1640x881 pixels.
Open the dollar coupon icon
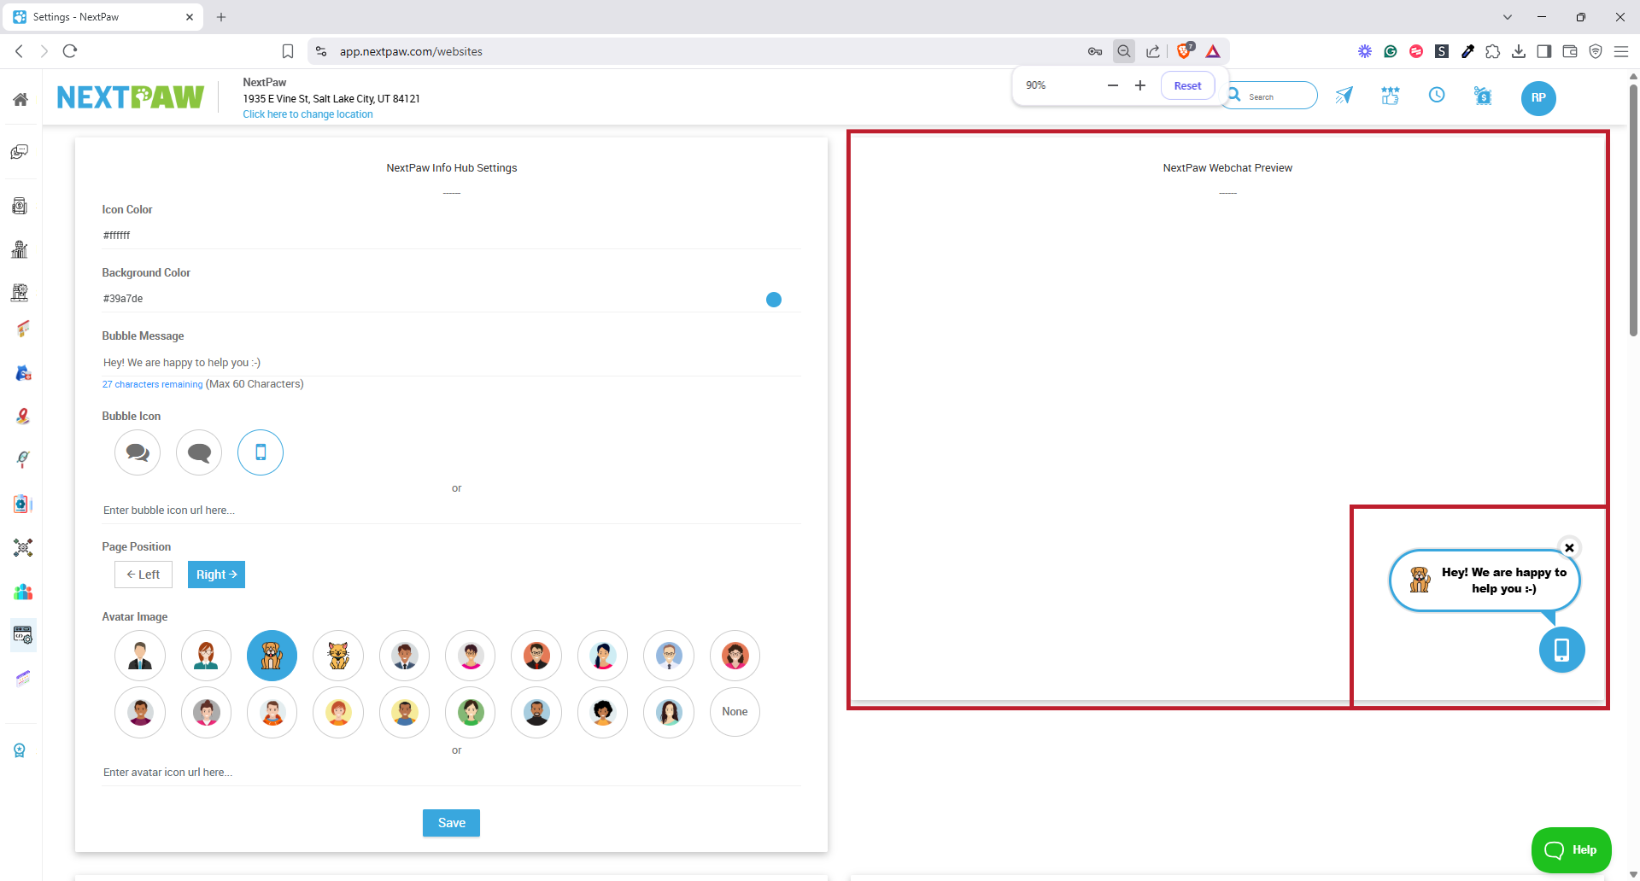1484,96
